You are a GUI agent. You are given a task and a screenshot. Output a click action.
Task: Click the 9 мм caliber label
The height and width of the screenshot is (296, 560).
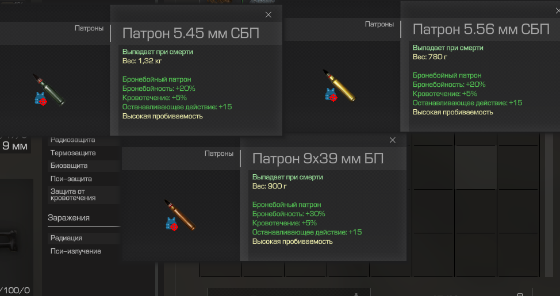pyautogui.click(x=15, y=145)
